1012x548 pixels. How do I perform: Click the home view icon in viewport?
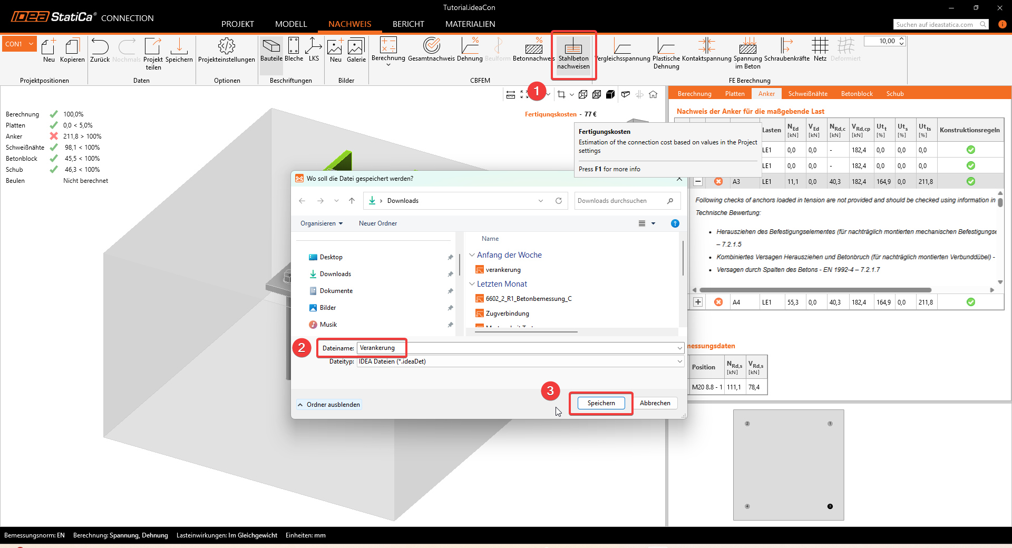point(653,94)
